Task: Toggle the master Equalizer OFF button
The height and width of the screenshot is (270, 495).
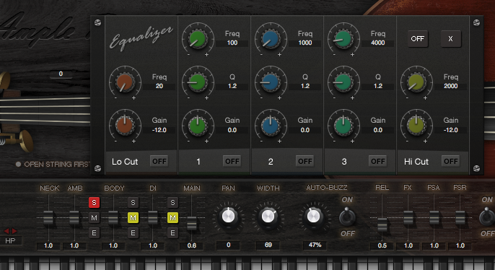Action: [418, 39]
